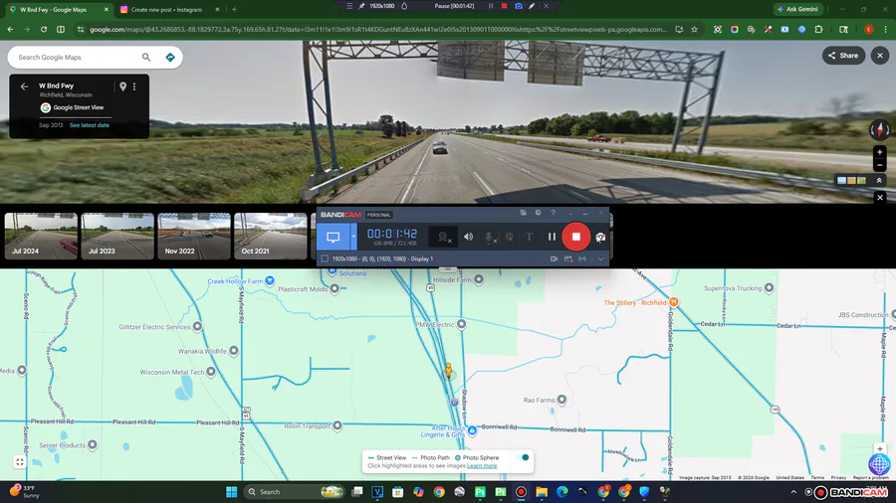The image size is (896, 503).
Task: Open Windows Start menu
Action: [231, 492]
